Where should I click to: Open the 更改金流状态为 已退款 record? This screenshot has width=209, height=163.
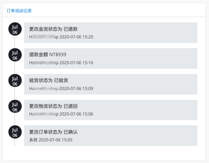point(111,32)
